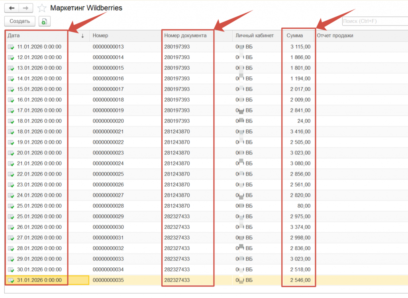The height and width of the screenshot is (298, 408).
Task: Add Маркетинг Wildberries to favorites star
Action: click(41, 8)
